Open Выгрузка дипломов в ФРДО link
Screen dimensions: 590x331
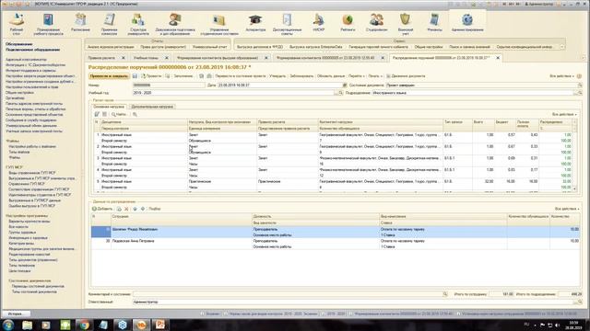[260, 47]
